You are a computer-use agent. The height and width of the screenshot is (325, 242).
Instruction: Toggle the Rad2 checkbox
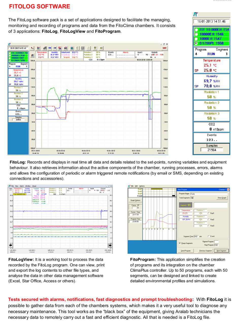click(x=209, y=219)
